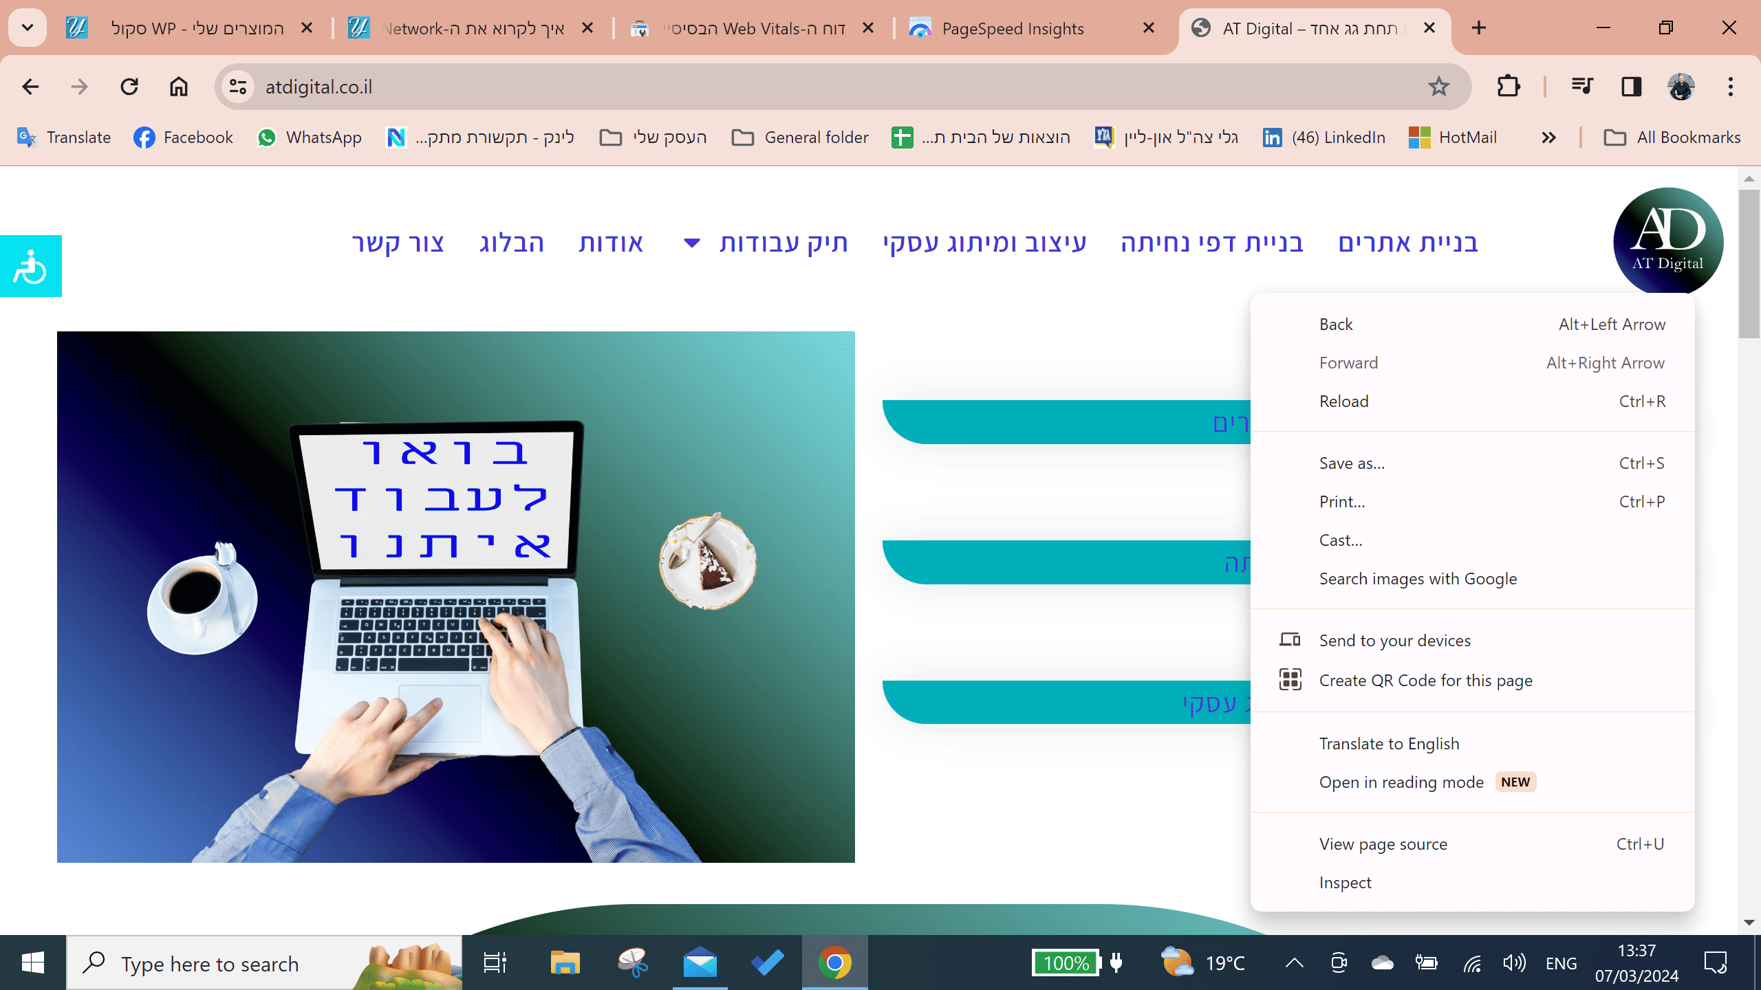
Task: Click the צור קשר contact button
Action: (x=398, y=242)
